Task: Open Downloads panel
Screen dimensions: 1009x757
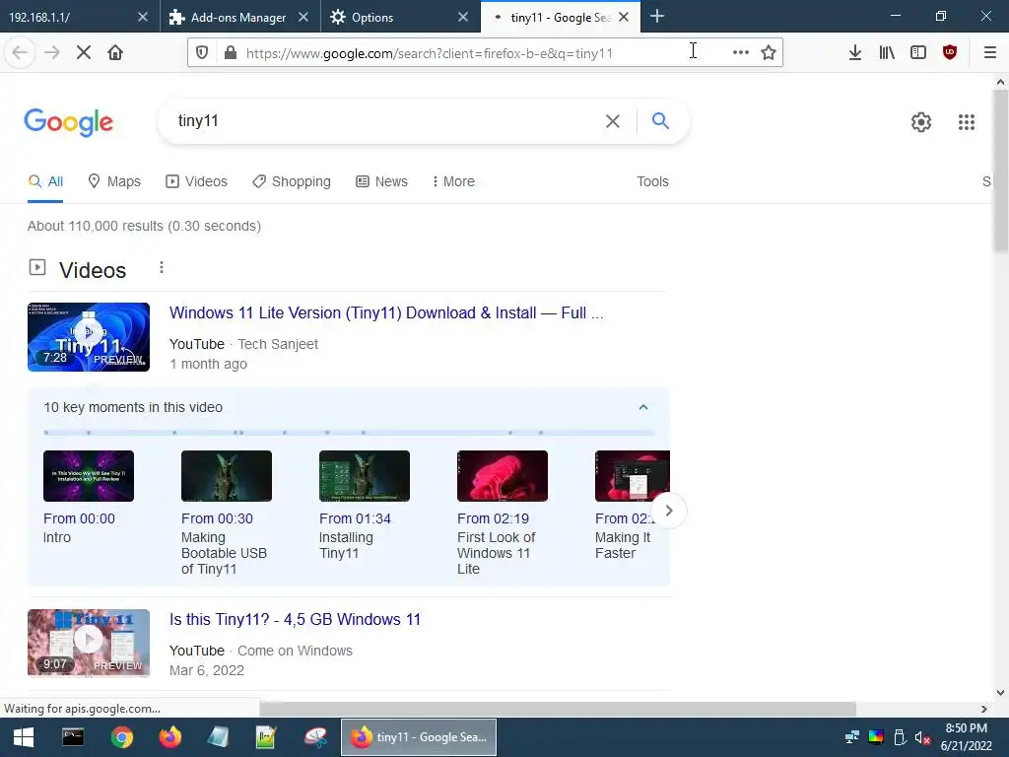Action: [855, 53]
